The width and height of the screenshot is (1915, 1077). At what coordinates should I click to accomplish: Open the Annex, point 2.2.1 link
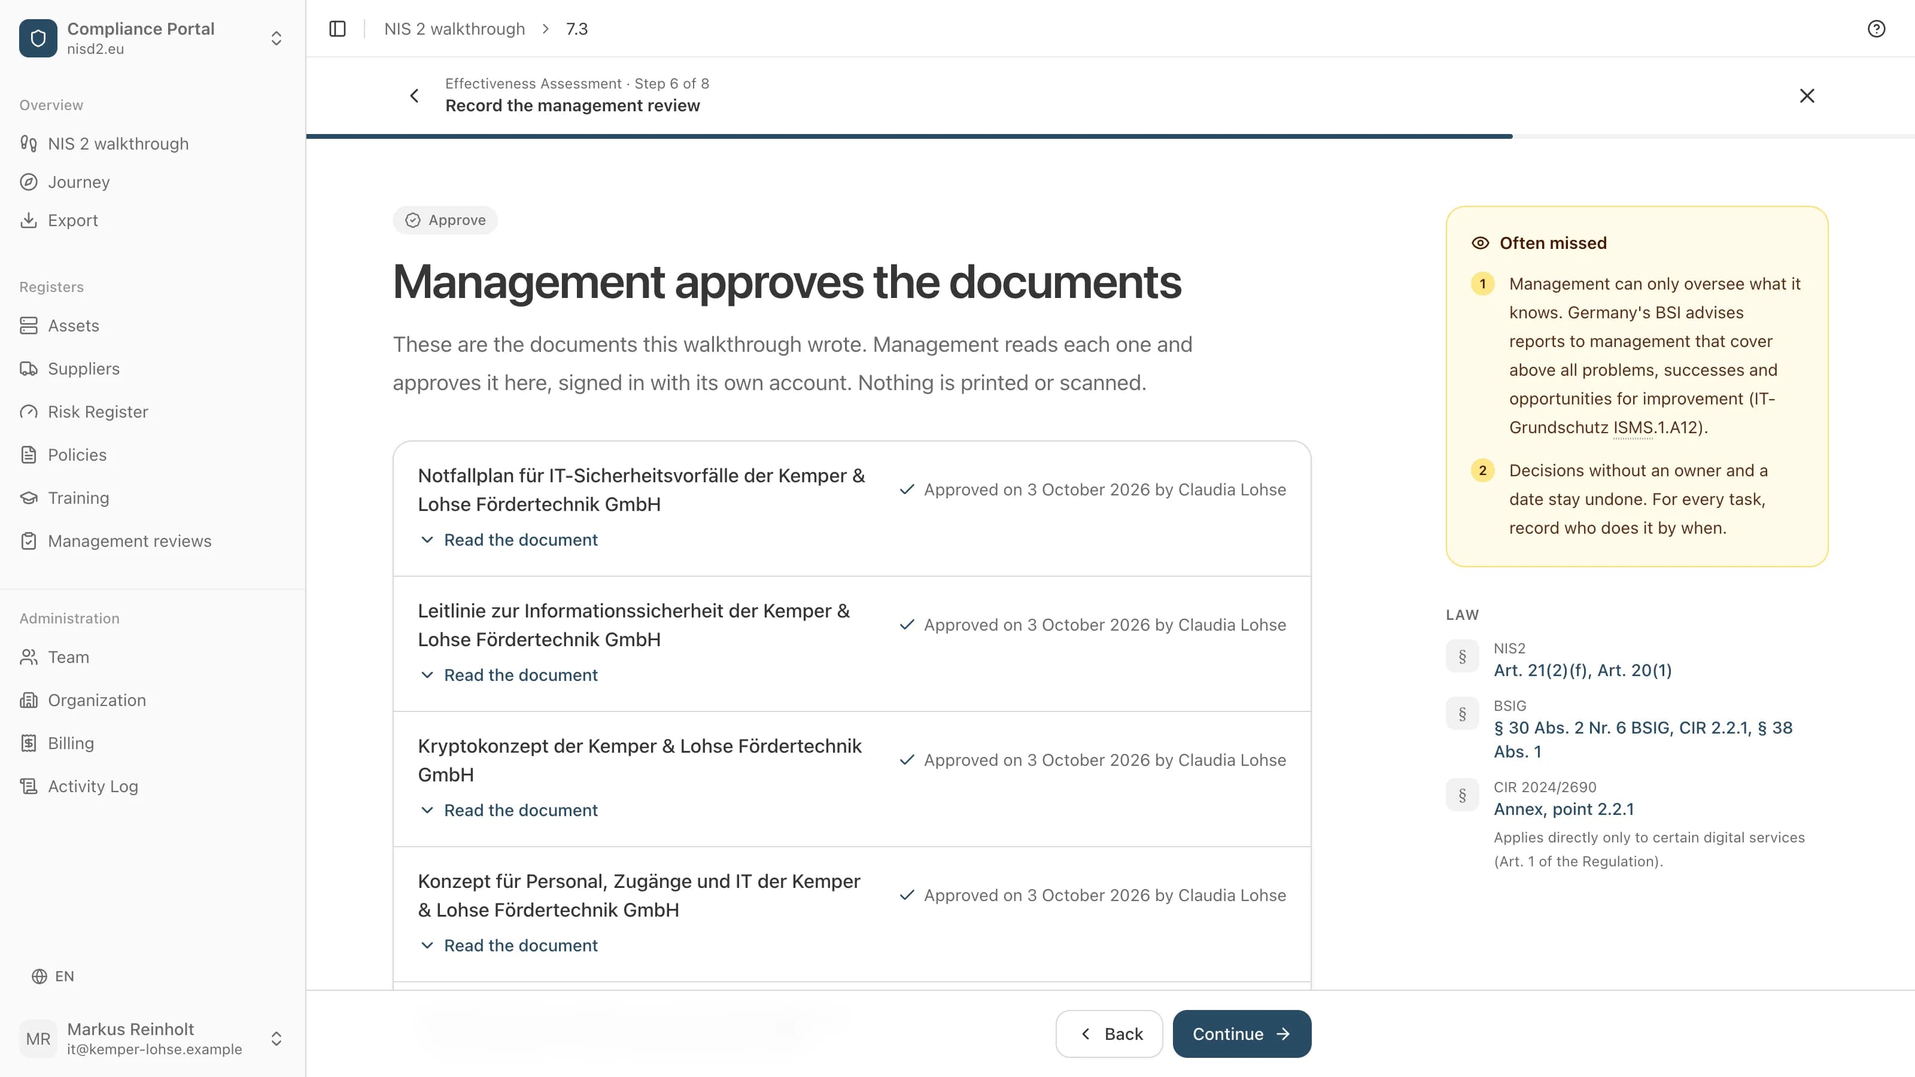pyautogui.click(x=1564, y=810)
